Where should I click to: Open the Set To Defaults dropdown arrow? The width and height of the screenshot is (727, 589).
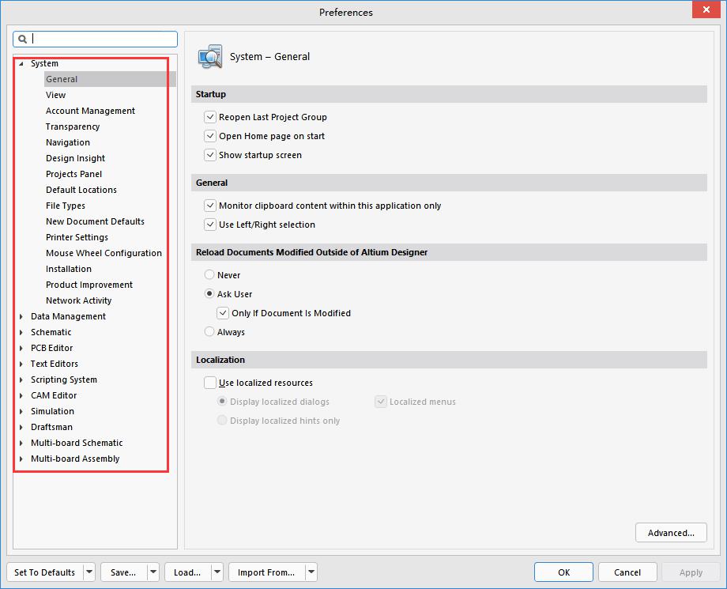point(89,572)
